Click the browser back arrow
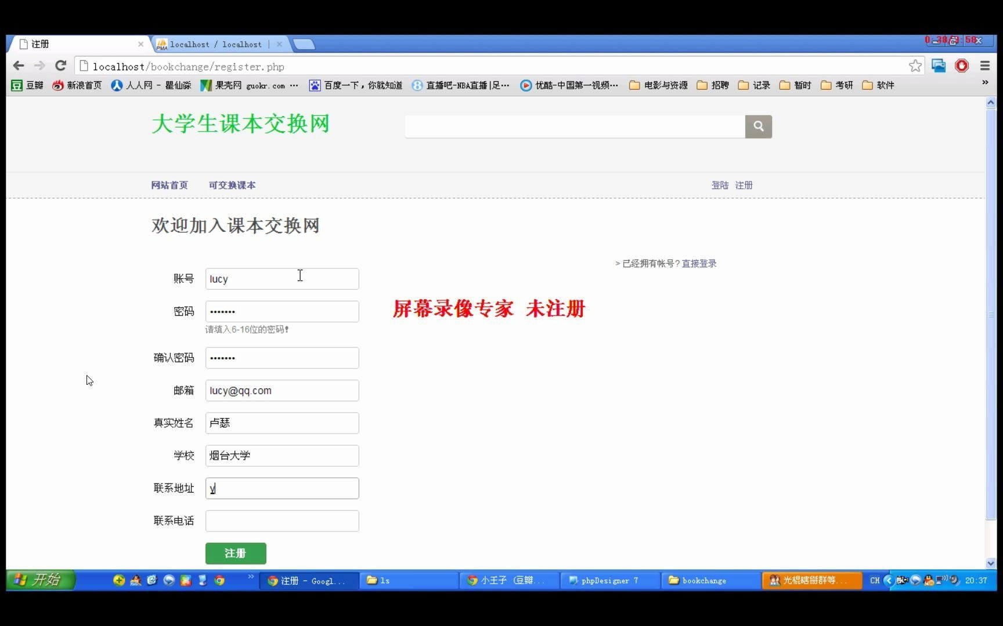The width and height of the screenshot is (1003, 626). 19,66
